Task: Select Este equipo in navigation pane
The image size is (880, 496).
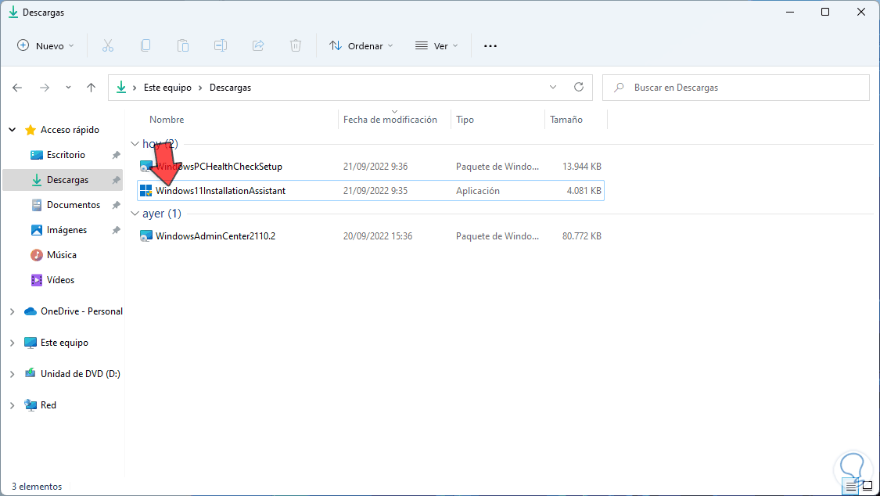Action: (x=64, y=343)
